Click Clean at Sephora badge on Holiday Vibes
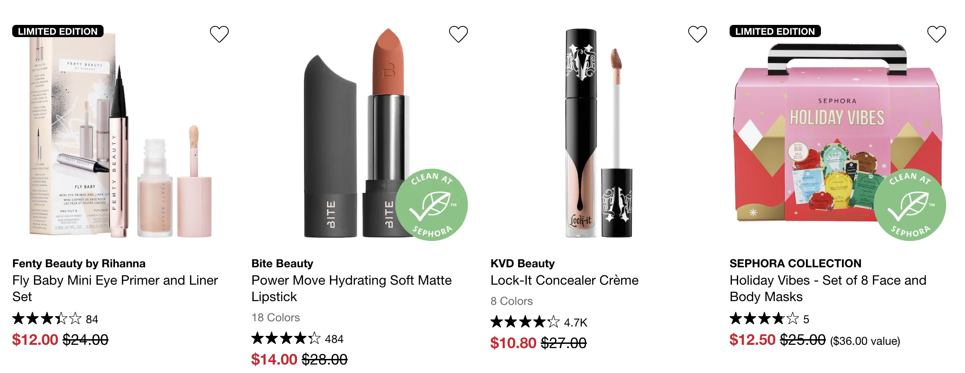965x373 pixels. (909, 205)
